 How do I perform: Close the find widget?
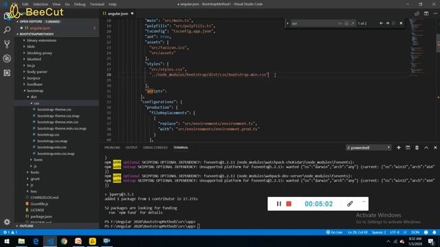(401, 23)
